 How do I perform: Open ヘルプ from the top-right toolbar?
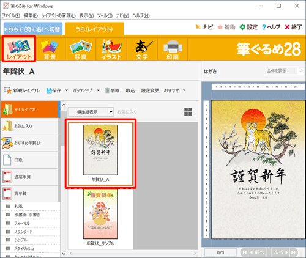tap(271, 27)
